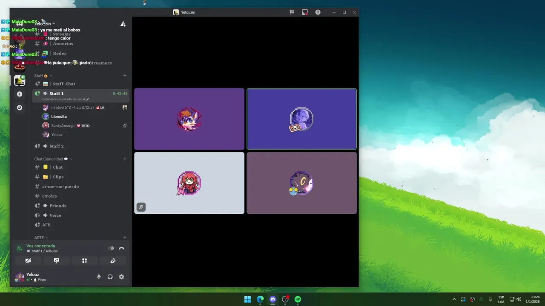Click the speaking participant tile with green border

(301, 119)
